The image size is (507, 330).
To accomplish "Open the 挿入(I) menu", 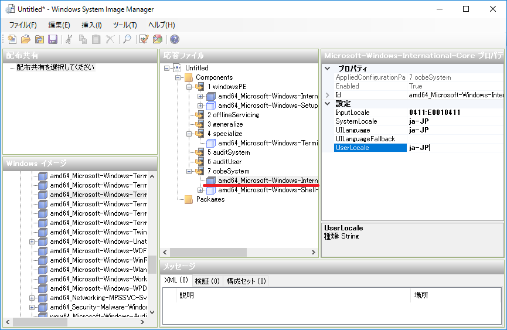I will (x=91, y=25).
